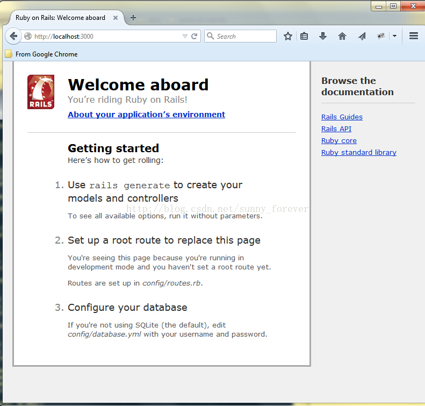Open the From Google Chrome bookmarks folder
The height and width of the screenshot is (406, 425).
[x=41, y=54]
